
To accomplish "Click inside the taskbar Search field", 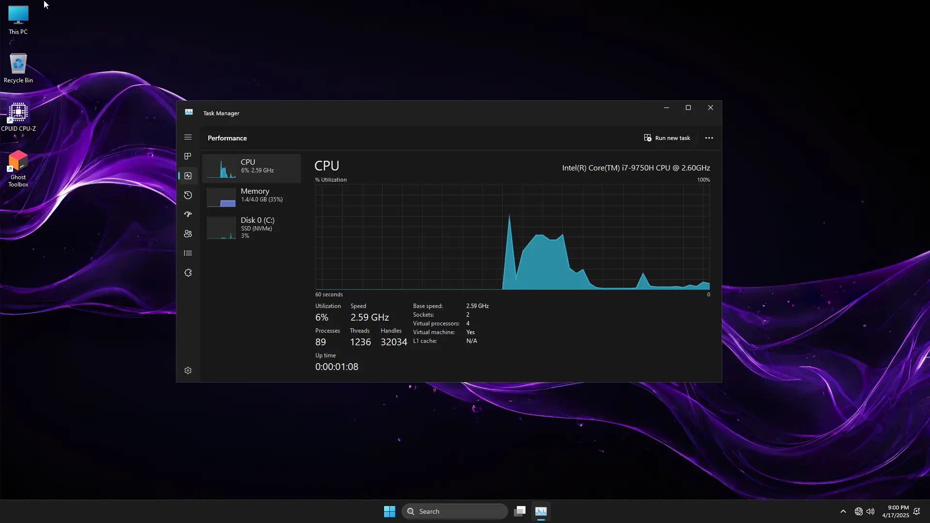I will pyautogui.click(x=454, y=511).
